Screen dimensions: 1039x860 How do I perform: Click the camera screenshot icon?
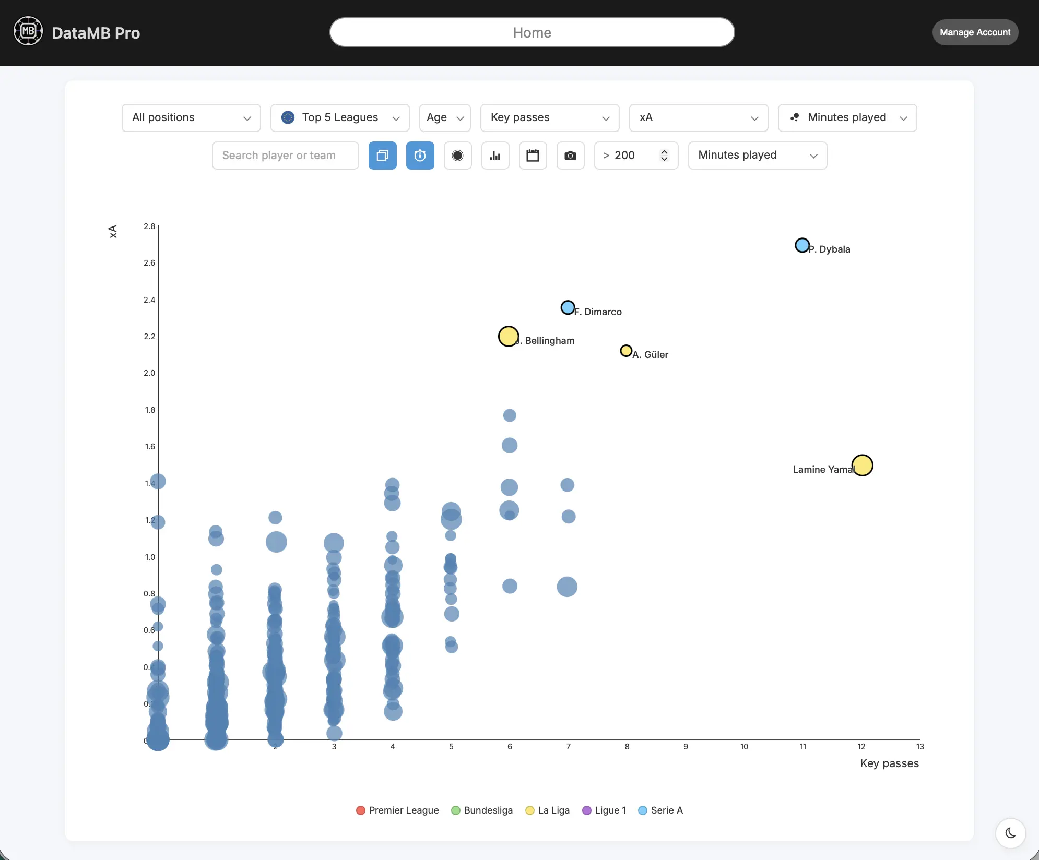pos(570,156)
